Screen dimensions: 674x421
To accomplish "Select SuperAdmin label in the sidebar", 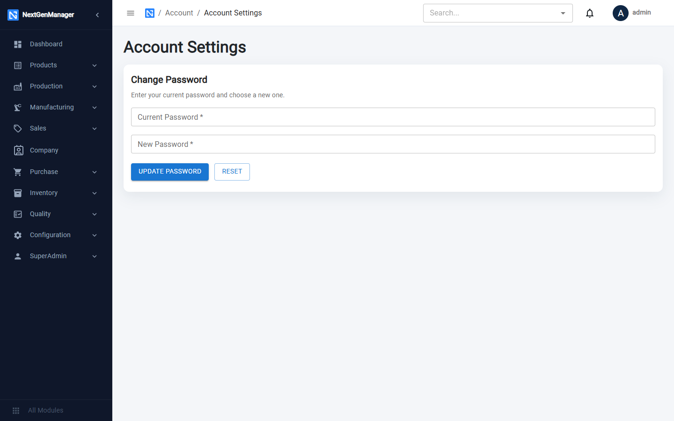I will [x=48, y=256].
